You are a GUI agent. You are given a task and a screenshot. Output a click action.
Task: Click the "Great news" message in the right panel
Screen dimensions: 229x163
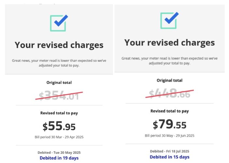pos(169,61)
